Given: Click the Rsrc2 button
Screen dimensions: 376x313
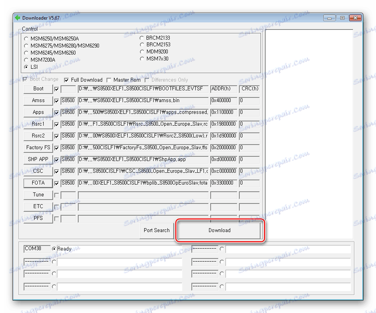Looking at the screenshot, I should (x=38, y=135).
